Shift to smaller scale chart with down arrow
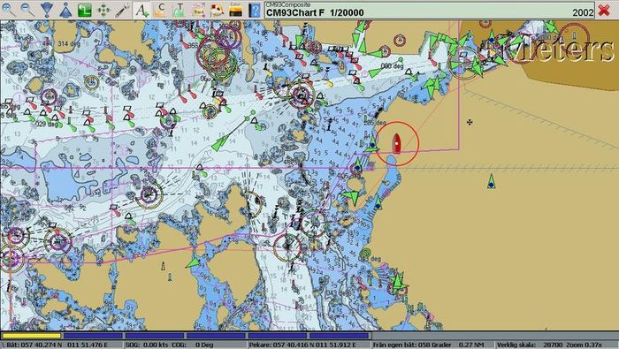 point(47,10)
